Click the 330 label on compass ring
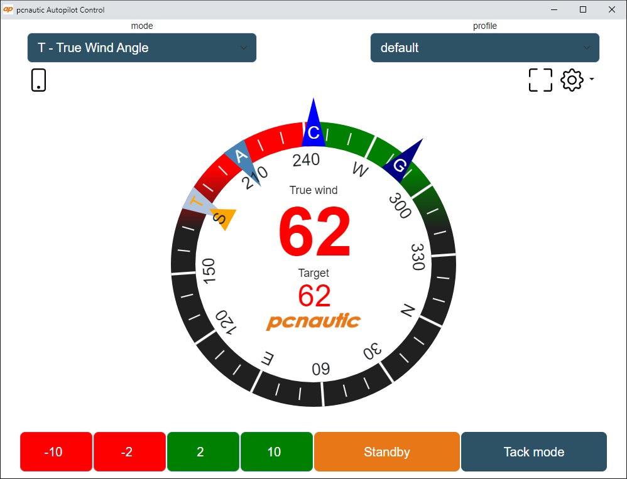The width and height of the screenshot is (627, 479). (x=418, y=257)
